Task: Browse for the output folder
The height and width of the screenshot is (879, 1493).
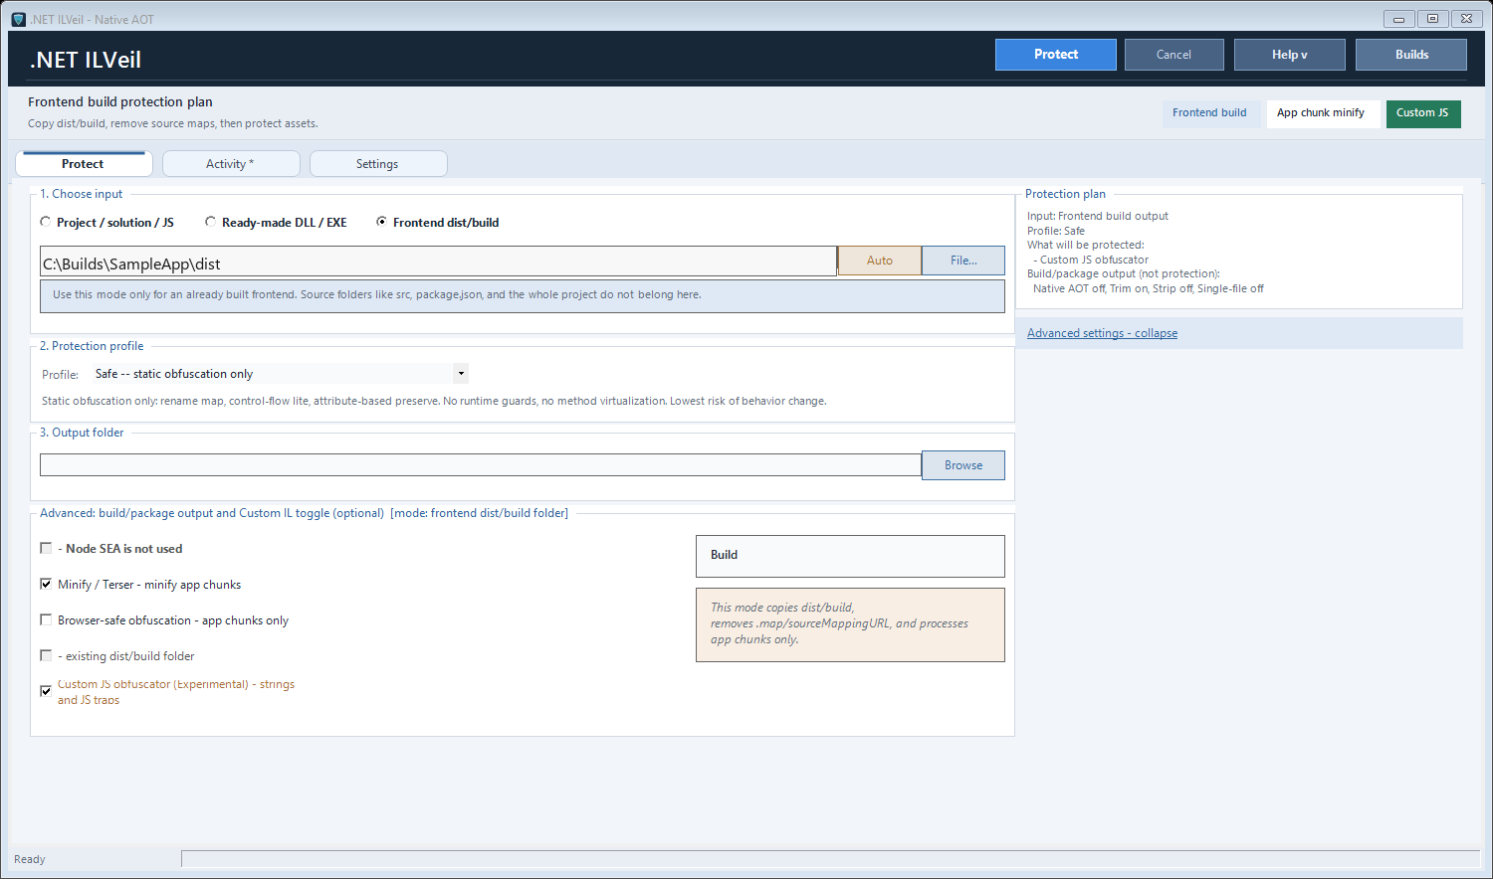Action: 963,465
